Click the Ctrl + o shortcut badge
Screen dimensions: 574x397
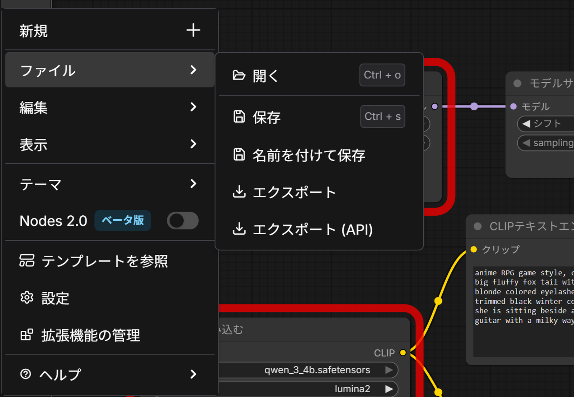click(x=382, y=75)
